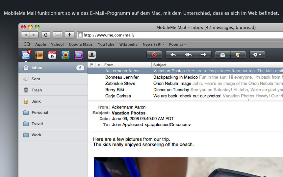Viewport: 283px width, 177px height.
Task: Open the Calendar icon showing MON 9
Action: click(52, 55)
